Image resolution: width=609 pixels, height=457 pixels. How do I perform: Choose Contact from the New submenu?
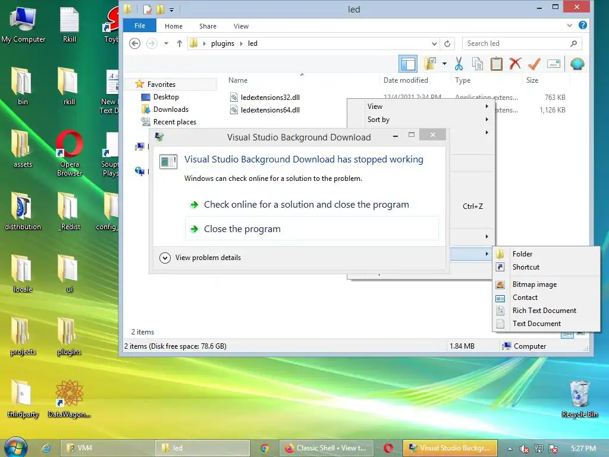tap(546, 298)
